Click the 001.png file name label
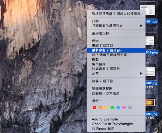The height and width of the screenshot is (133, 162). [151, 52]
